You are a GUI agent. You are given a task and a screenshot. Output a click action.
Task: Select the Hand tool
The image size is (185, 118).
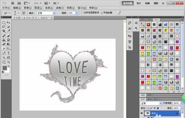point(4,62)
